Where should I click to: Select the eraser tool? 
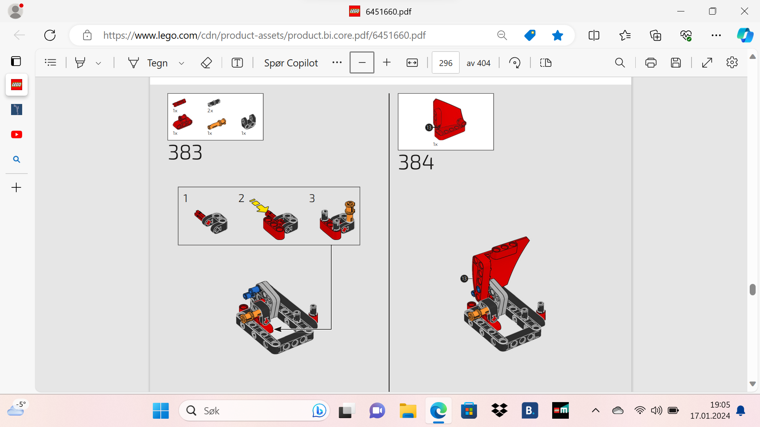coord(206,62)
